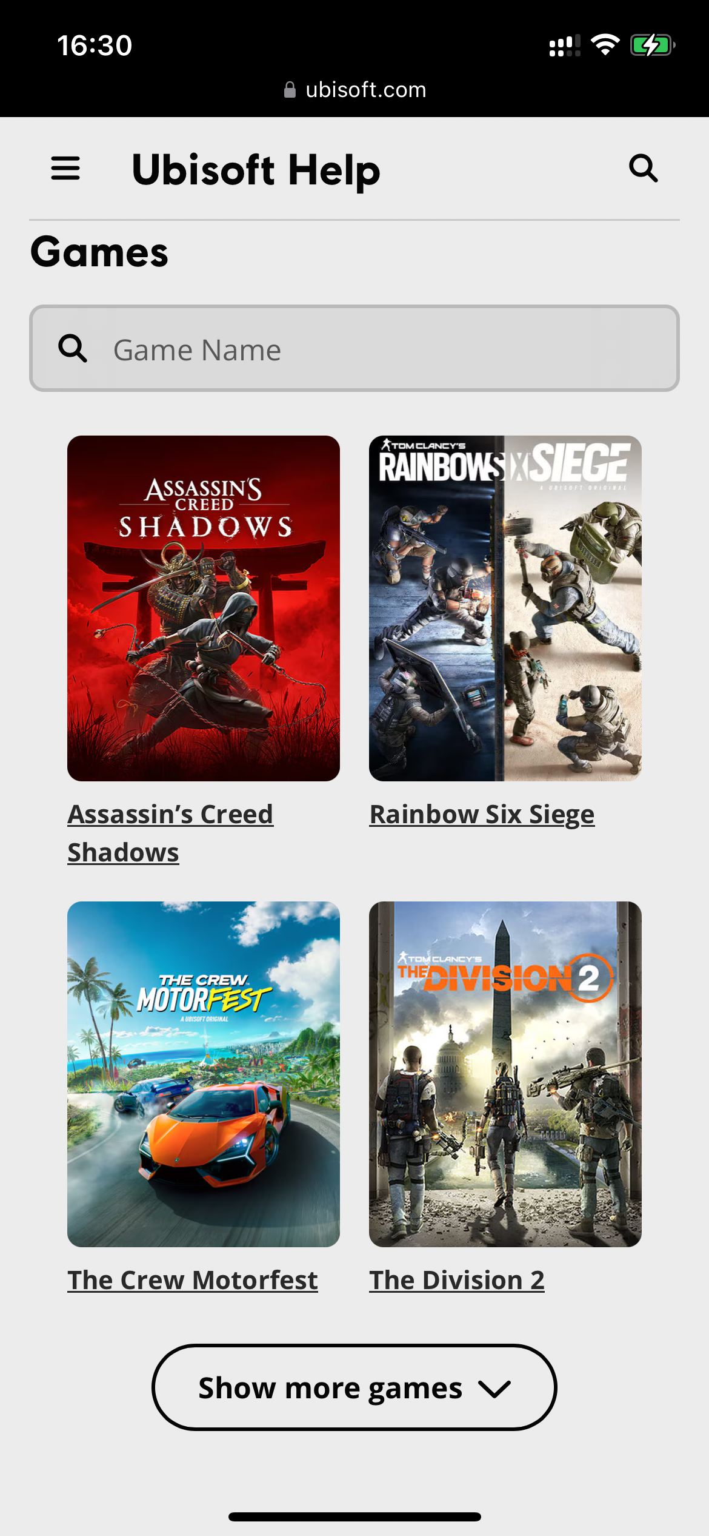Tap the Wi-Fi status icon
The width and height of the screenshot is (709, 1536).
605,45
